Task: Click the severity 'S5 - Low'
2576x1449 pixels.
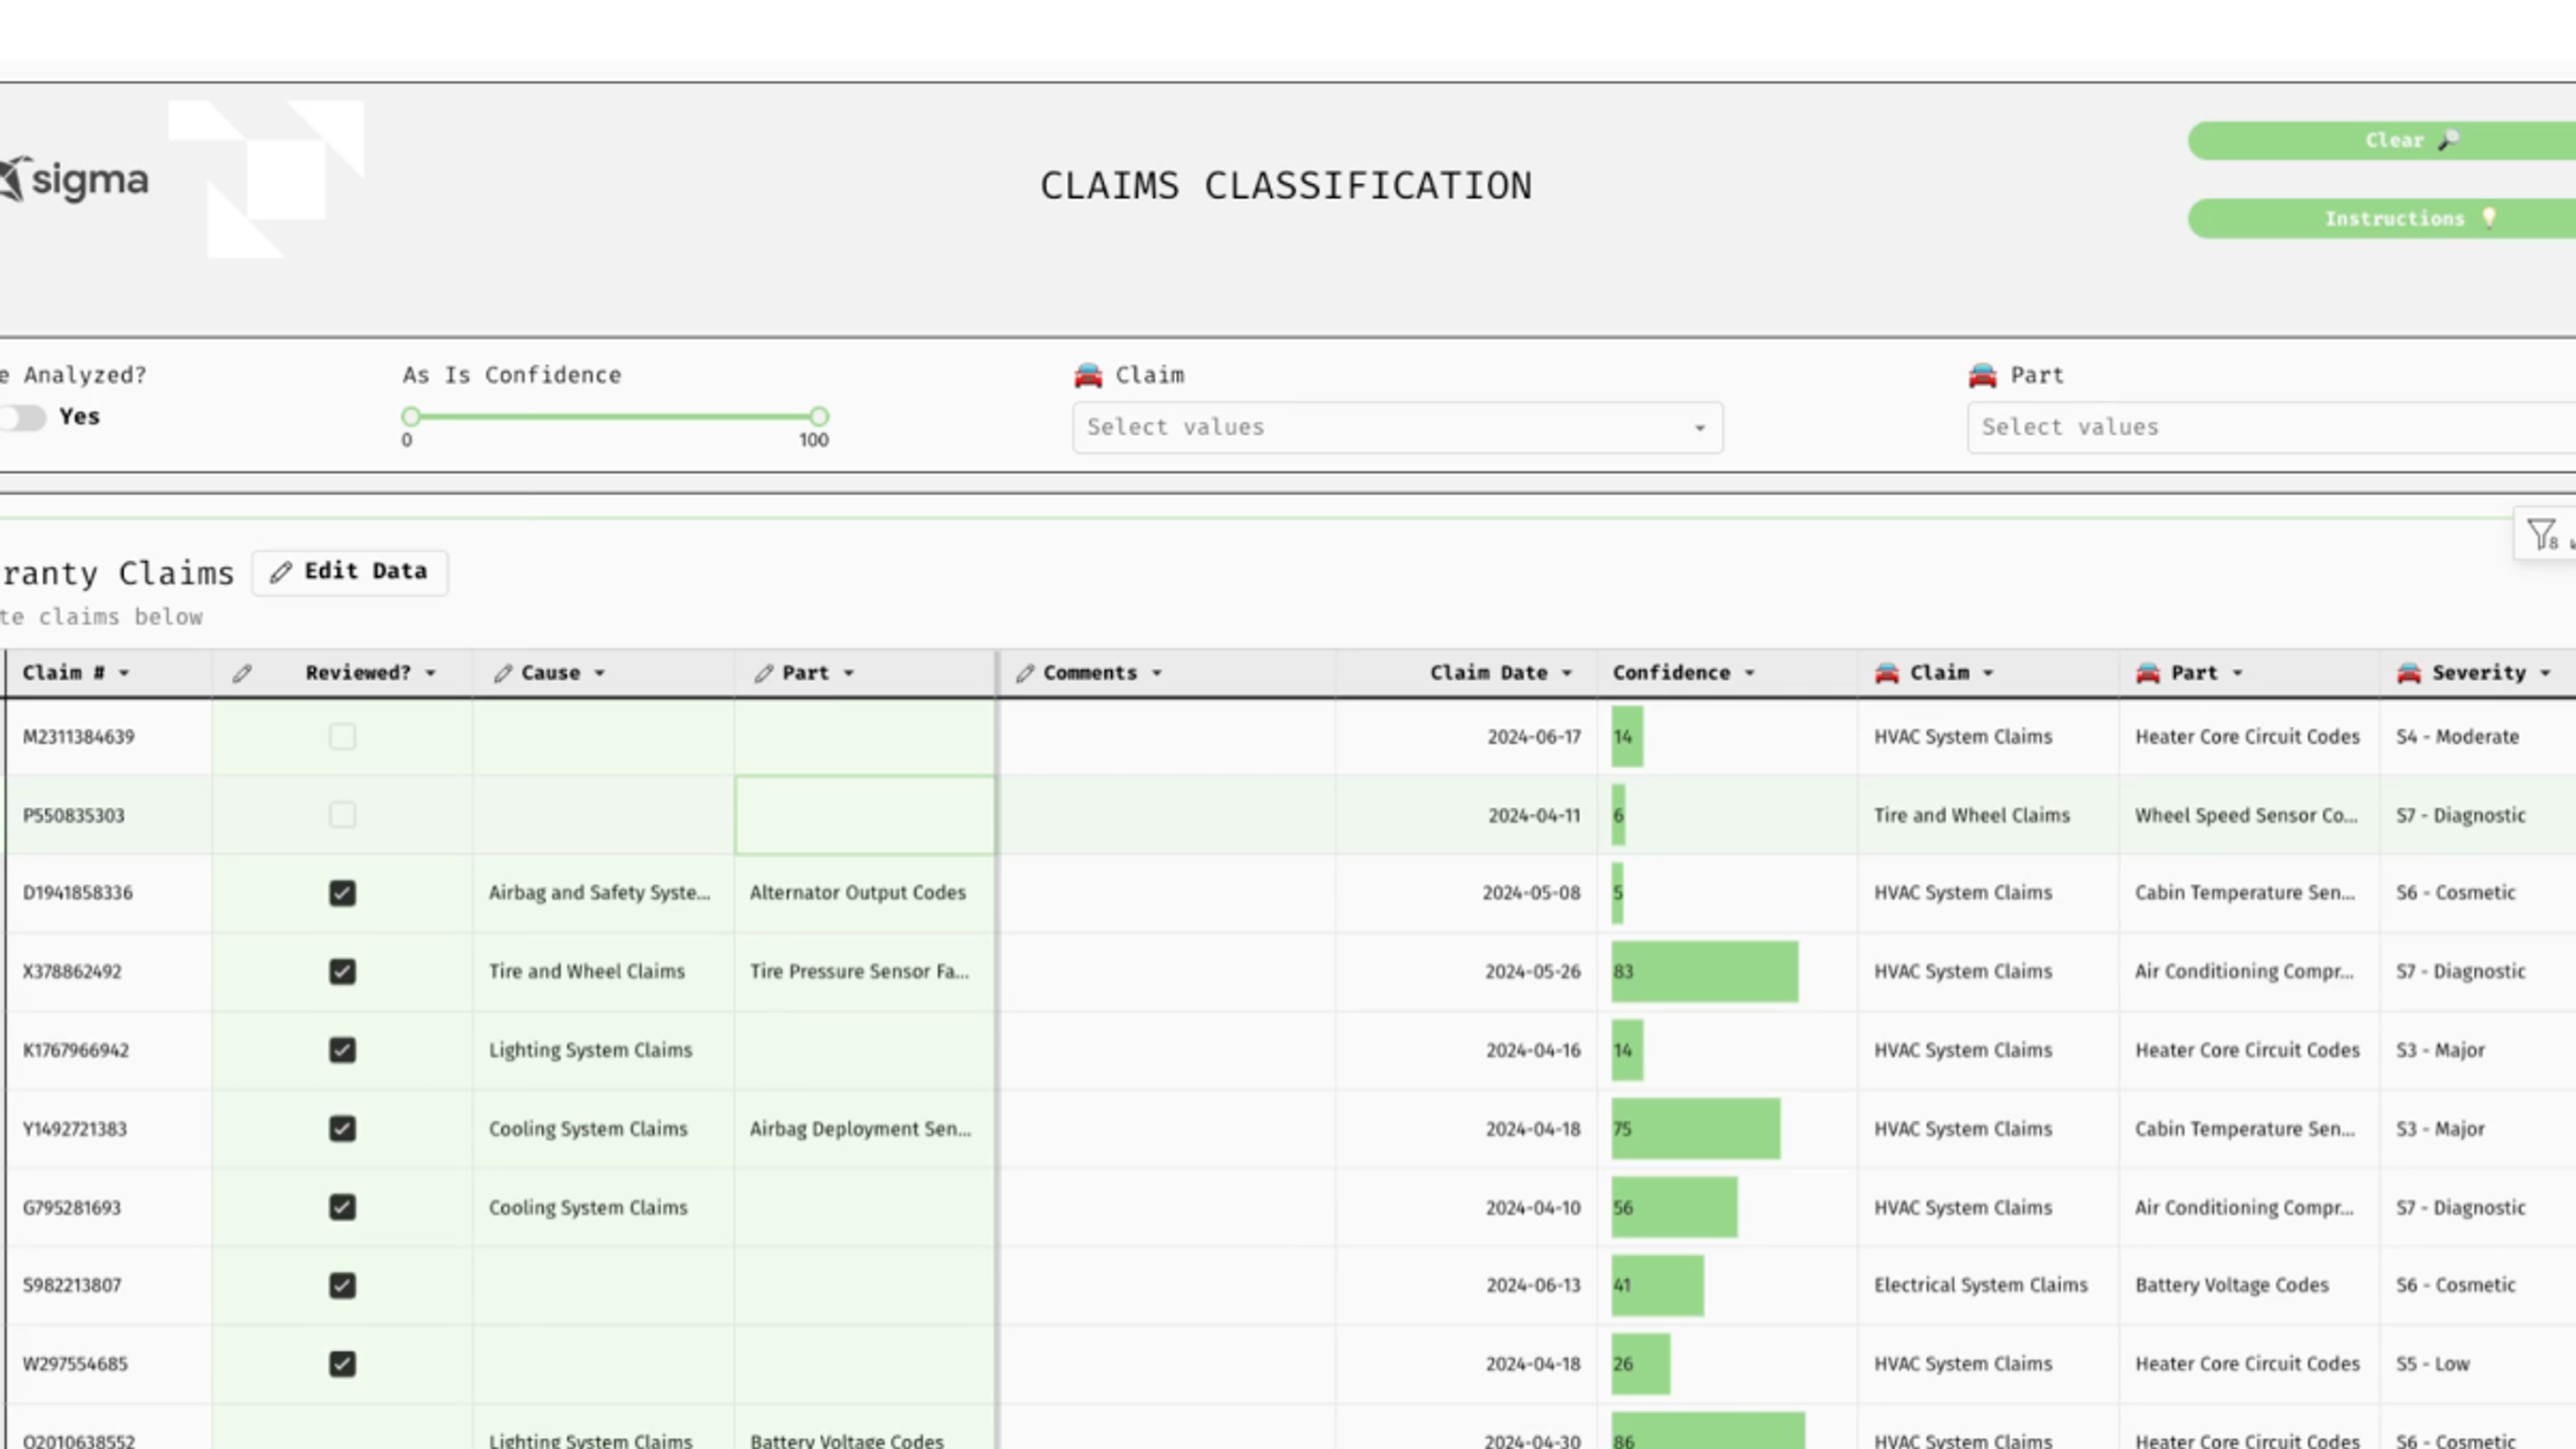Action: [2432, 1364]
